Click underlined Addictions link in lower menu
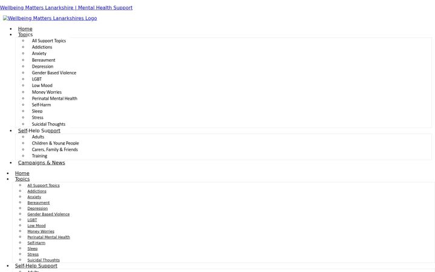Screen dimensions: 435x272 pos(37,191)
